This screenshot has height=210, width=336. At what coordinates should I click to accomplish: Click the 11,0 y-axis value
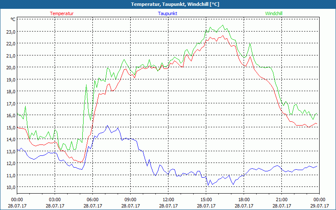point(11,175)
